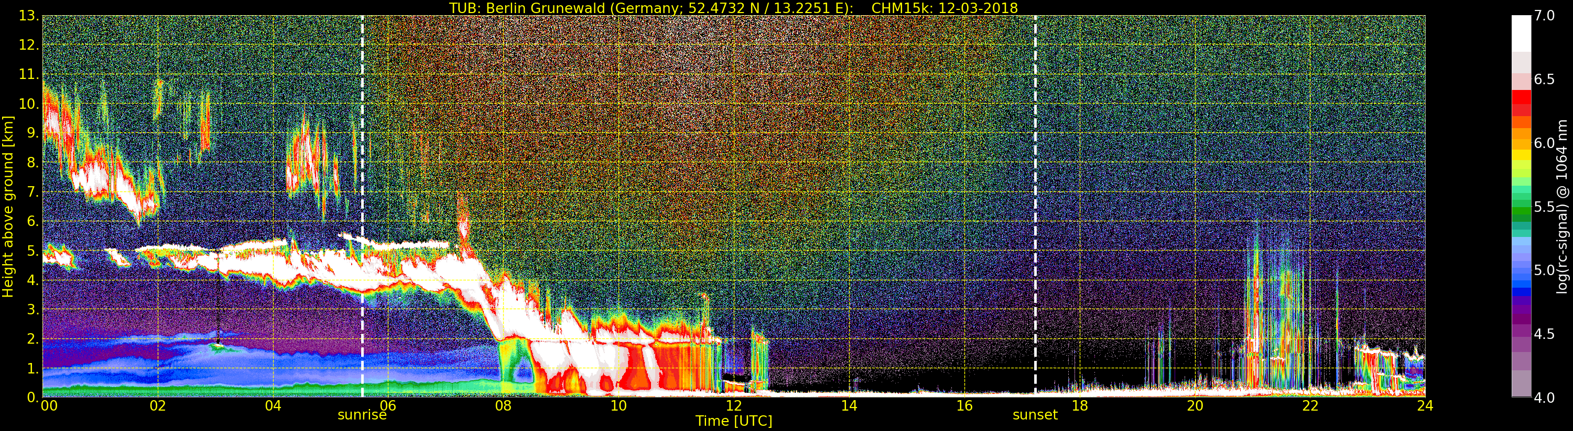Click the 'sunset' label below the time axis
The width and height of the screenshot is (1573, 431).
[x=1035, y=415]
